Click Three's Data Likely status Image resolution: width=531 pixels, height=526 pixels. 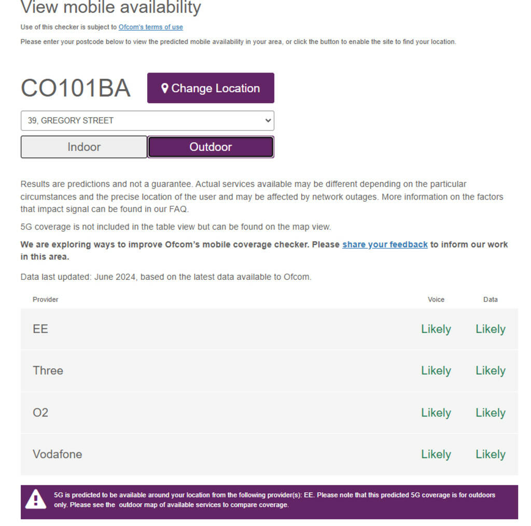(x=490, y=371)
